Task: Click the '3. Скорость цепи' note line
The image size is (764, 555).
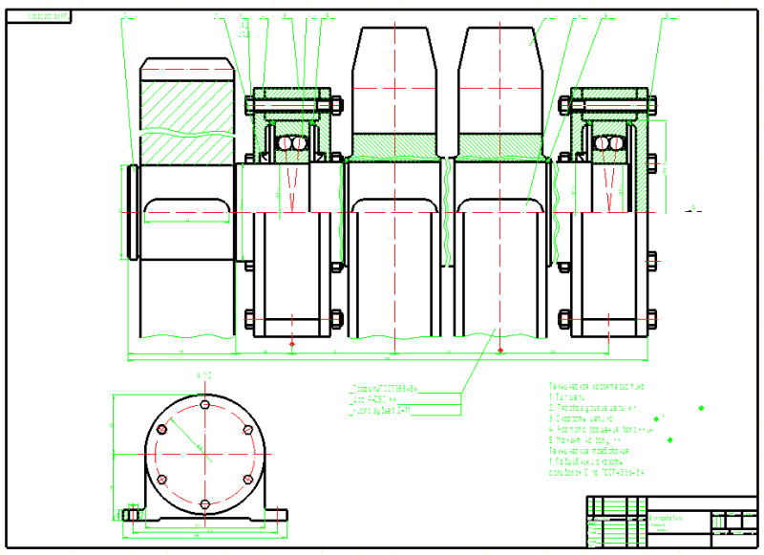Action: [581, 418]
